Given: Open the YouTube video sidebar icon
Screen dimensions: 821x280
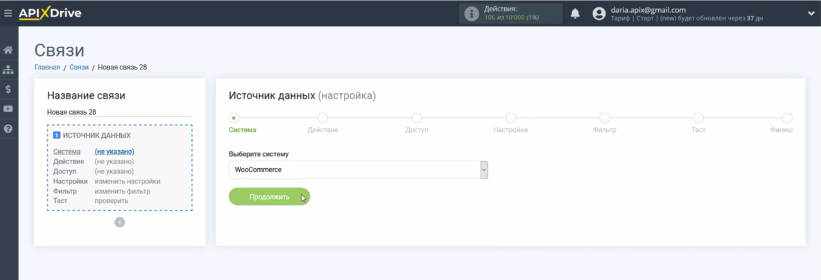Looking at the screenshot, I should coord(8,109).
